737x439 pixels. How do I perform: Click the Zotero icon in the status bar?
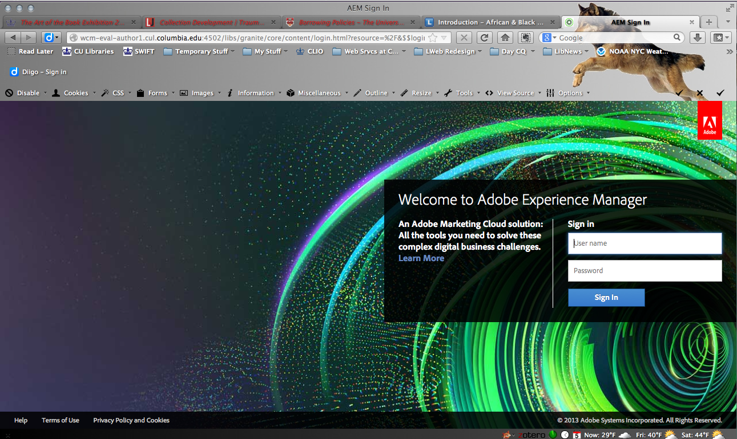pyautogui.click(x=531, y=435)
